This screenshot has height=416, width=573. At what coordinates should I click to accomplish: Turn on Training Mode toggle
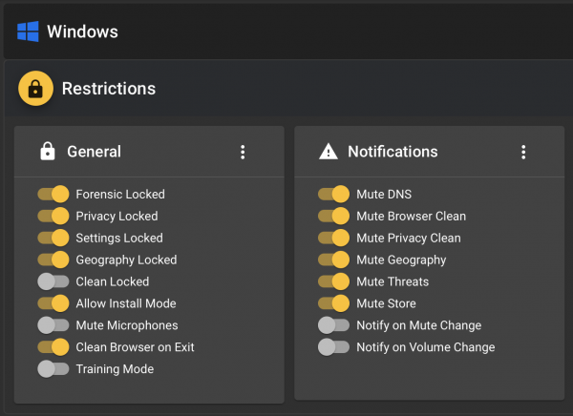[x=53, y=369]
